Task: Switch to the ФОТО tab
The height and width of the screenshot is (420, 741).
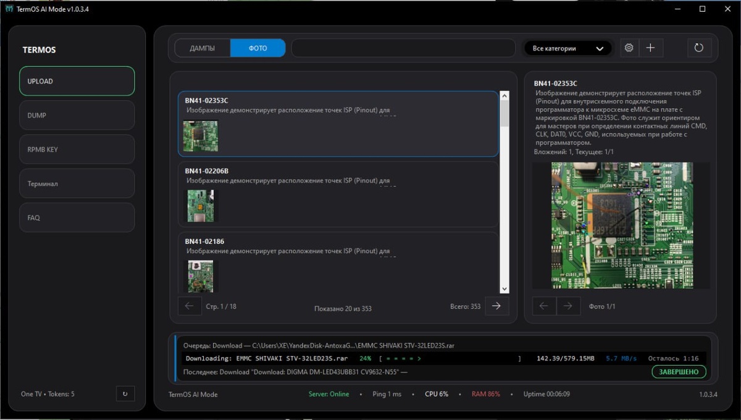Action: point(258,48)
